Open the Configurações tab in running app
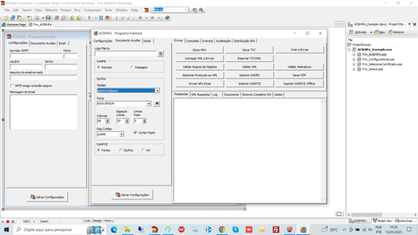The width and height of the screenshot is (418, 235). point(103,41)
